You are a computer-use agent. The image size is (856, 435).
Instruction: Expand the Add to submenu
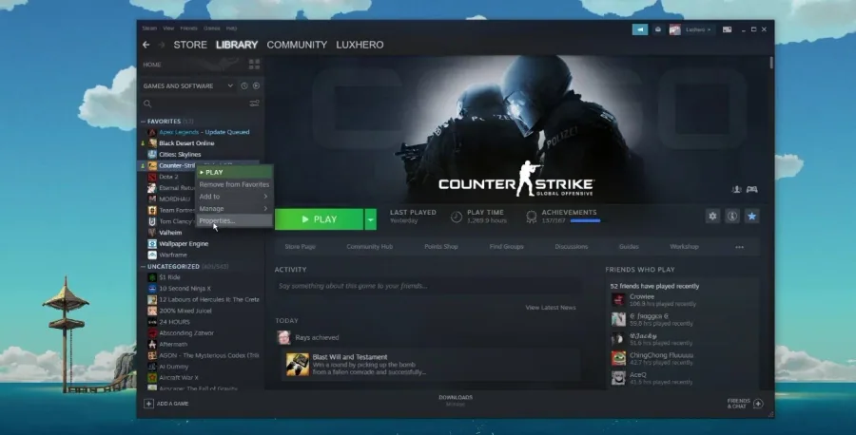coord(234,197)
